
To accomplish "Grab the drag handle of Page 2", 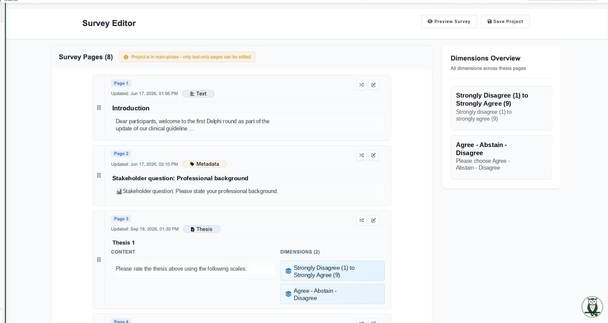I will tap(99, 175).
